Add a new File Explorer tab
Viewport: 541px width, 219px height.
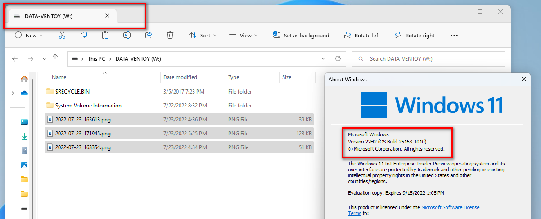tap(128, 16)
